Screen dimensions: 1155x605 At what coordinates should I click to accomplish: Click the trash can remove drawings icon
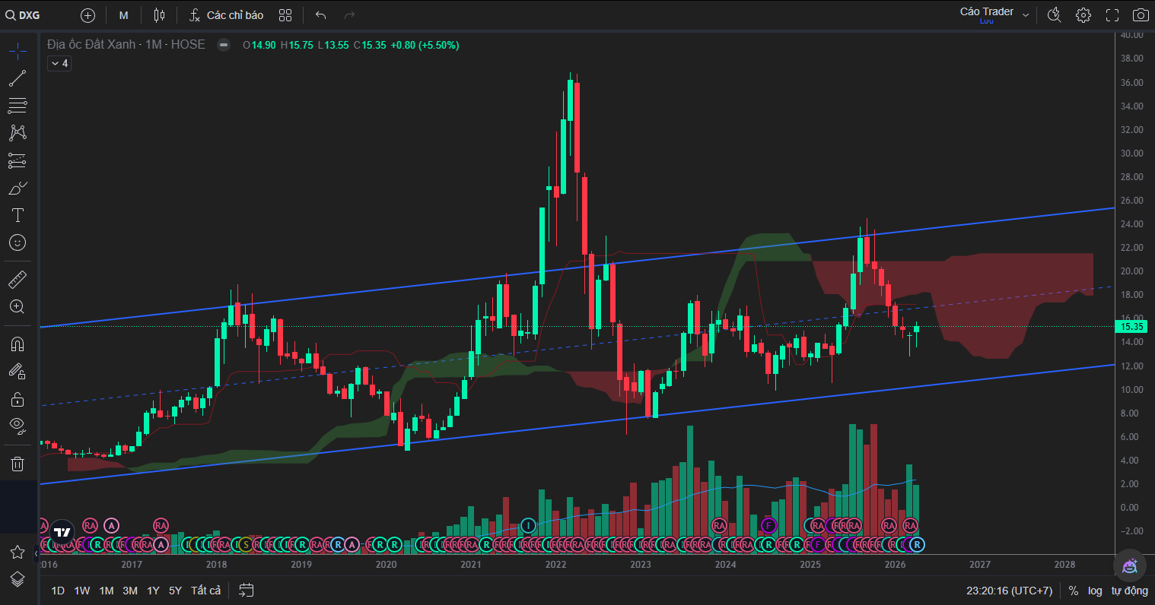17,464
